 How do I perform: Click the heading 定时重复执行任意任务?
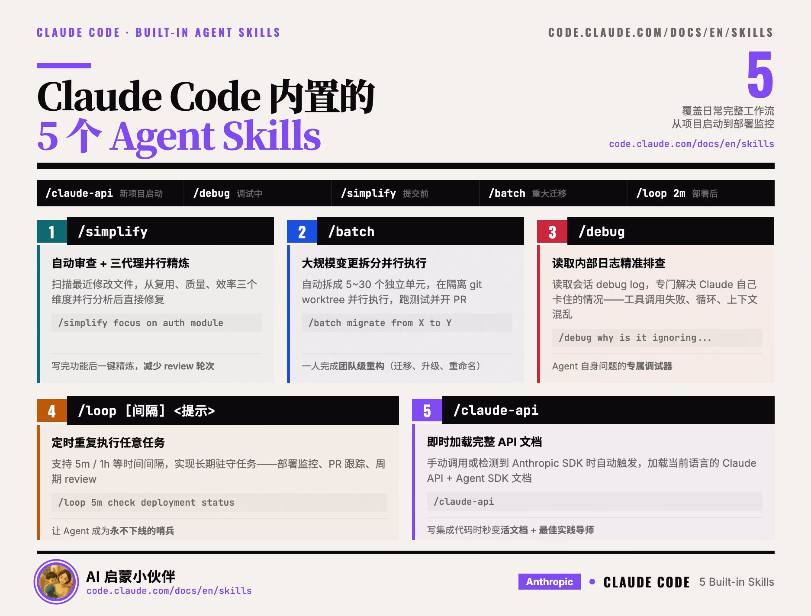[109, 443]
